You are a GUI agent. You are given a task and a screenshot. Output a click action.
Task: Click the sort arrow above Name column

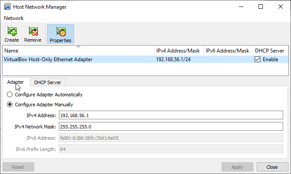78,47
